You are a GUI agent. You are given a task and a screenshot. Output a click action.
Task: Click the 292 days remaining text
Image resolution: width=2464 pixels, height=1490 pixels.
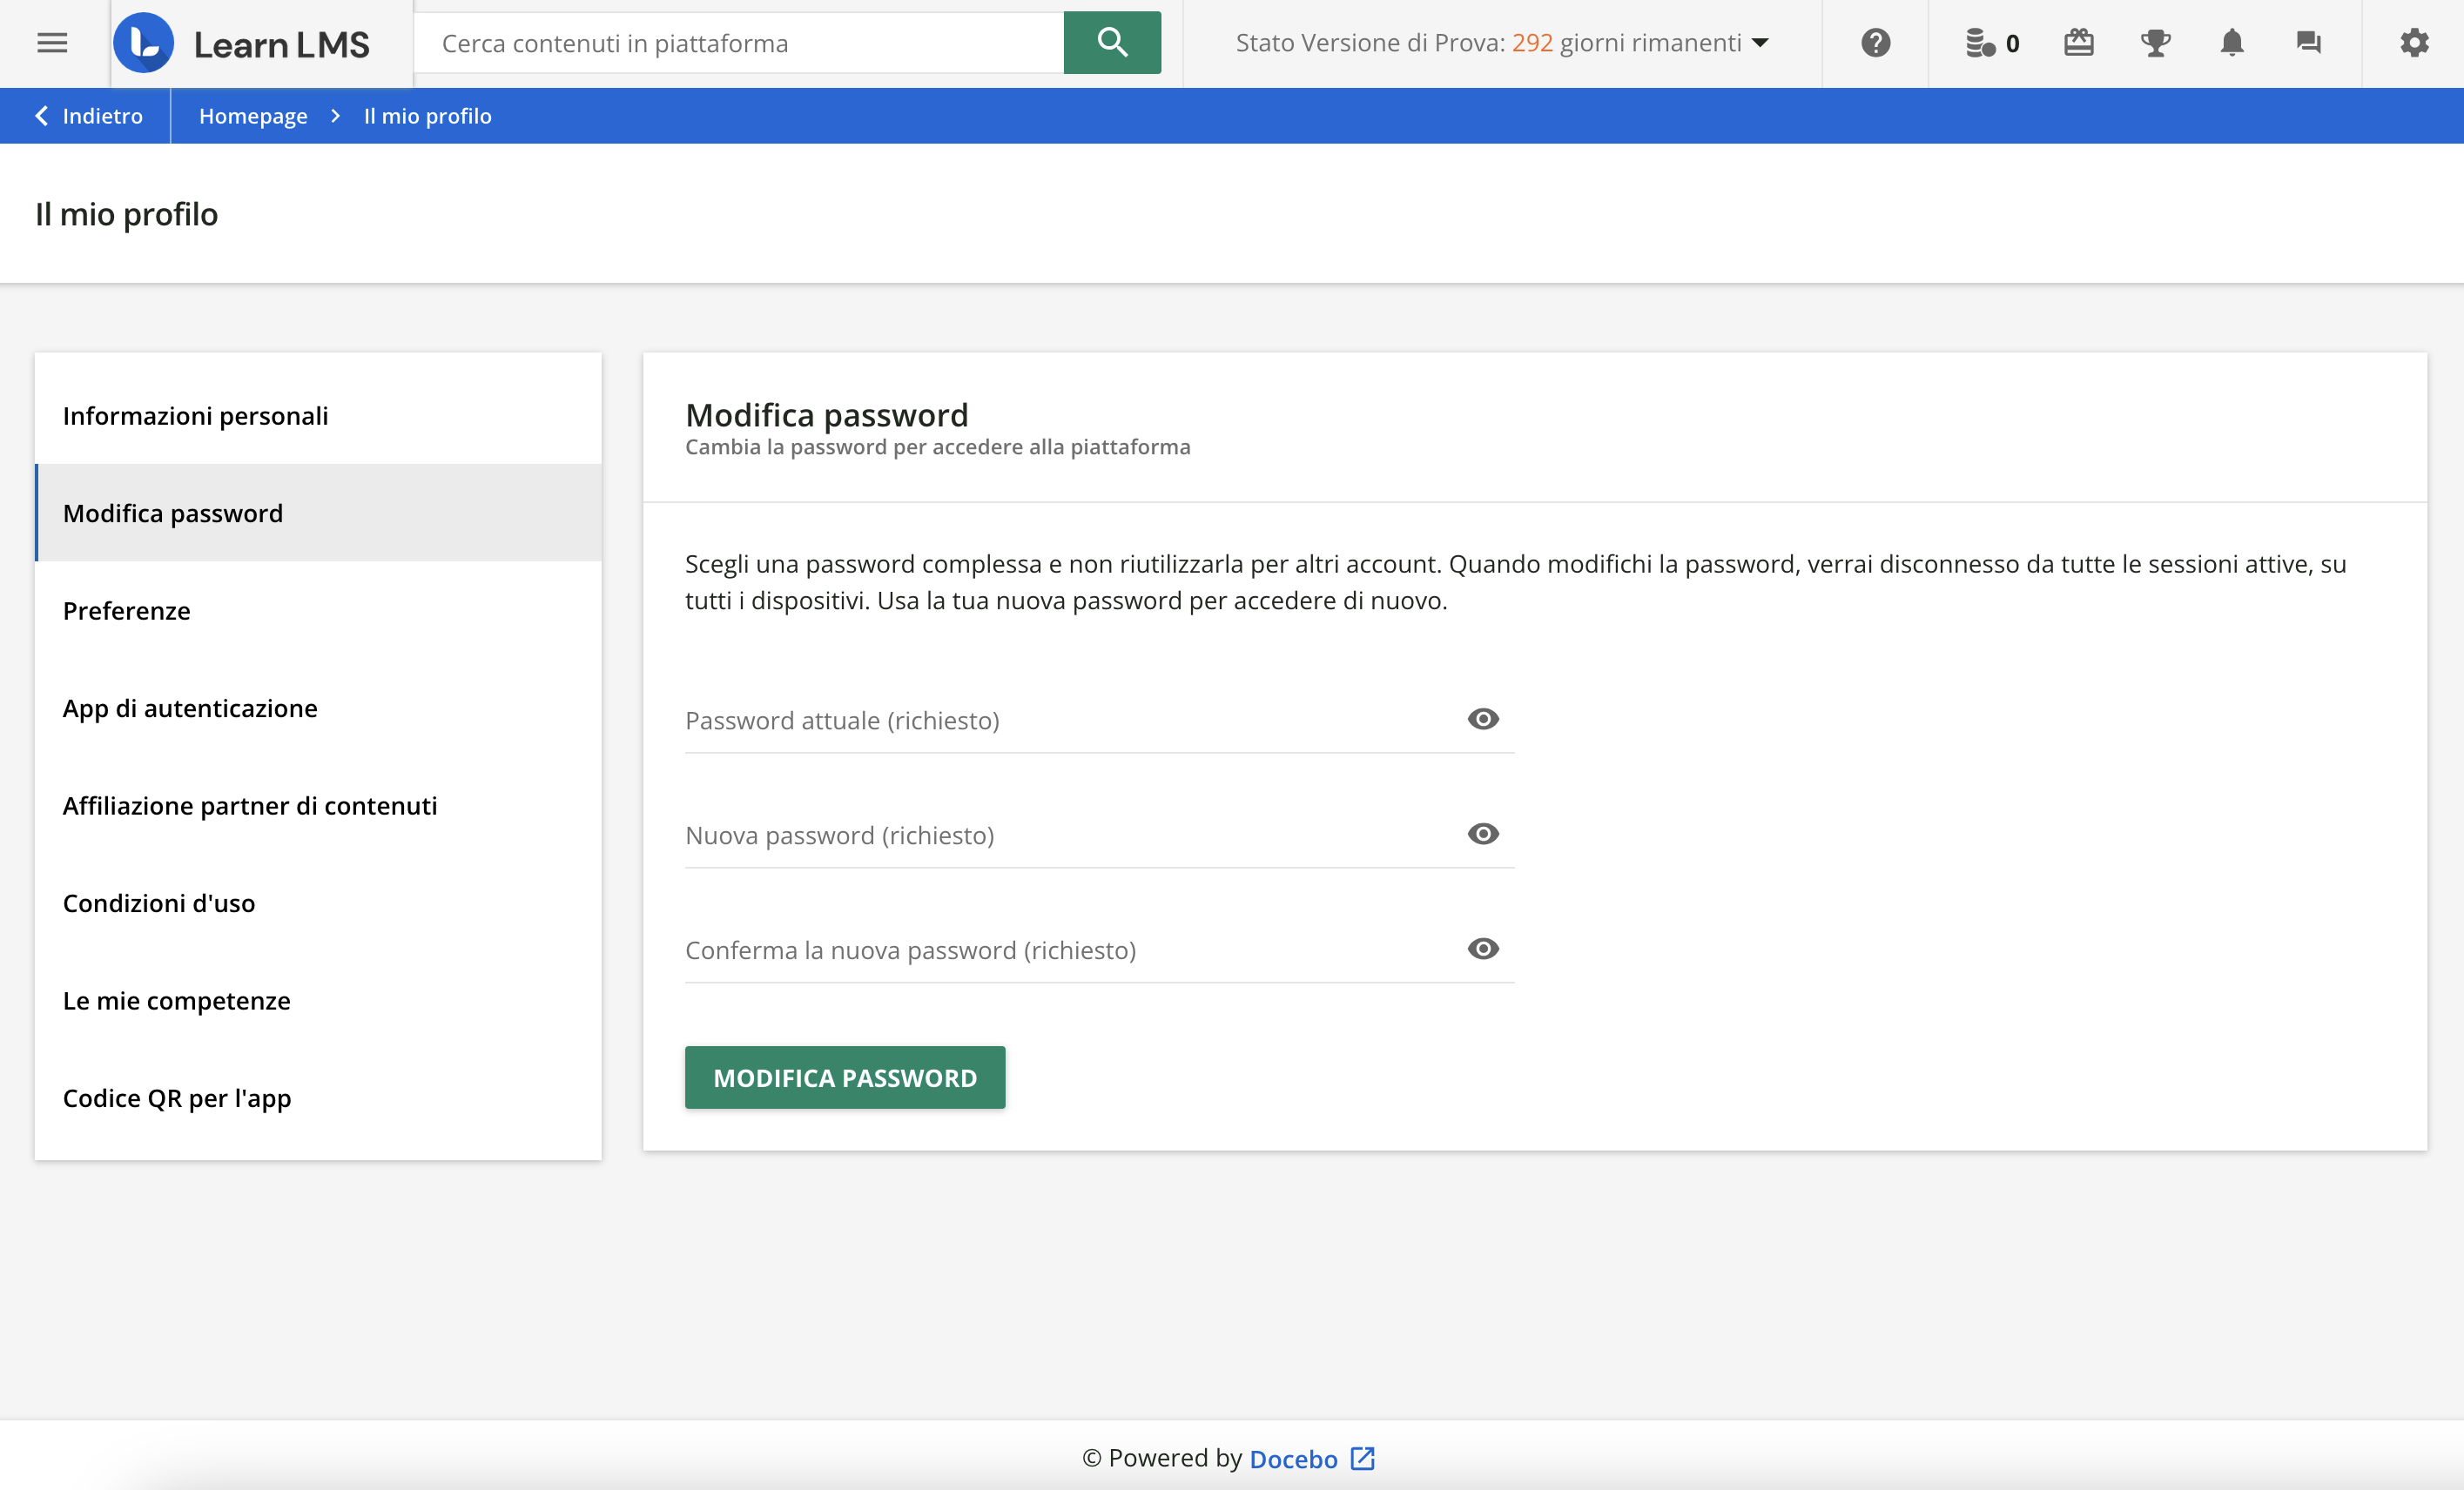[x=1626, y=43]
